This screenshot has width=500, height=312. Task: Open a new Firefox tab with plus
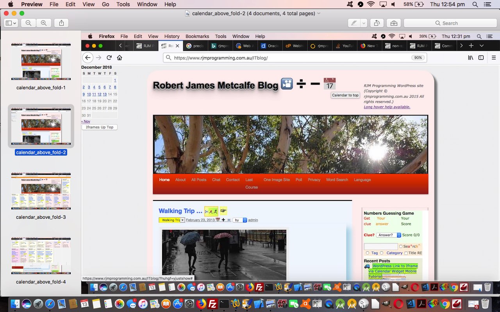click(471, 46)
